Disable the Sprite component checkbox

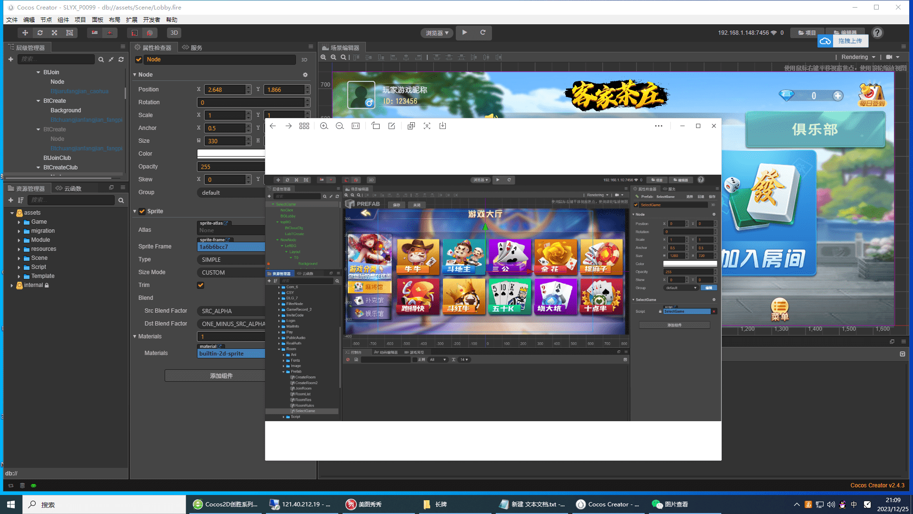pyautogui.click(x=142, y=211)
